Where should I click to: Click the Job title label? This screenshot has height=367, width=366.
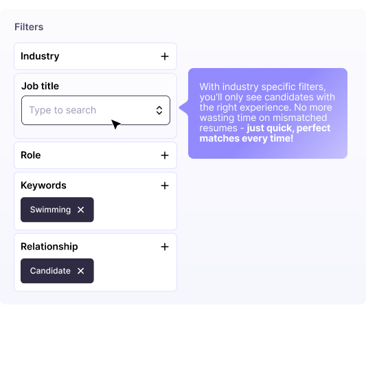point(41,86)
